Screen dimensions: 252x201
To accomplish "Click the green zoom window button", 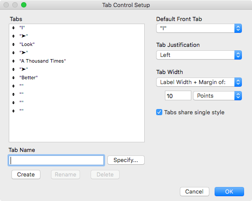I will (x=24, y=5).
